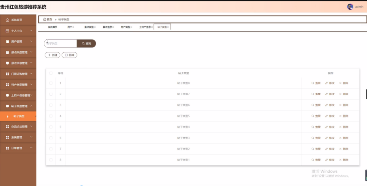Tick the checkbox for row 帖子类型5
Viewport: 367px width, 186px height.
point(51,116)
